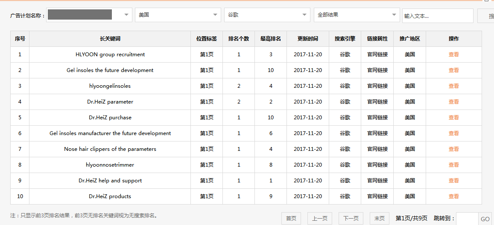Click the 长关键词 column header
Image resolution: width=494 pixels, height=225 pixels.
110,39
